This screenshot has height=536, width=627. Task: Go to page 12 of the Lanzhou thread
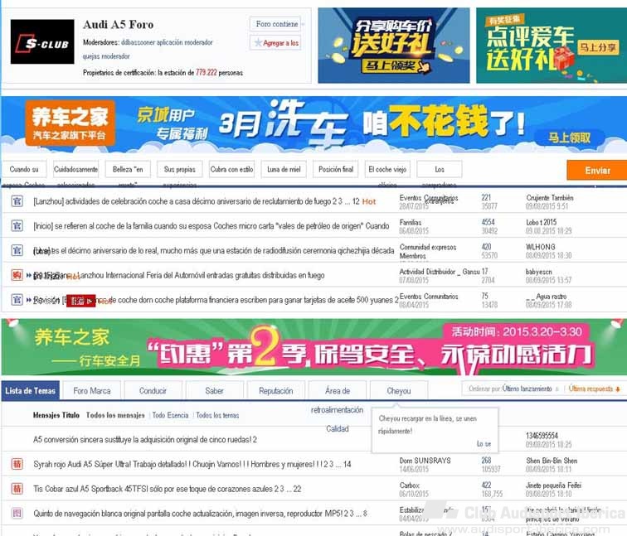pos(356,201)
